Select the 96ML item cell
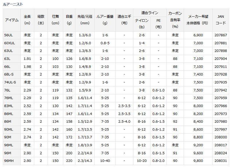Image resolution: width=232 pixels, height=168 pixels. [x=12, y=145]
